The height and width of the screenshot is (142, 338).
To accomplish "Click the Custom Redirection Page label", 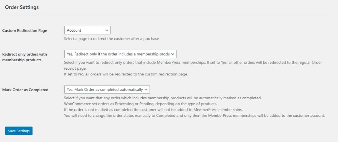I will pyautogui.click(x=25, y=31).
